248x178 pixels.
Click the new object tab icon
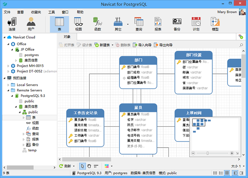pyautogui.click(x=241, y=37)
